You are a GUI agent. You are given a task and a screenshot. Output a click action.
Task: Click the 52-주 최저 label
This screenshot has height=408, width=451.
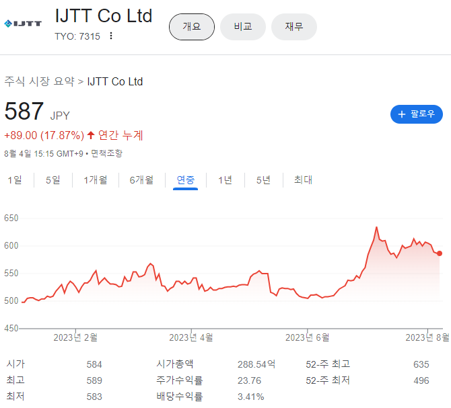(328, 380)
